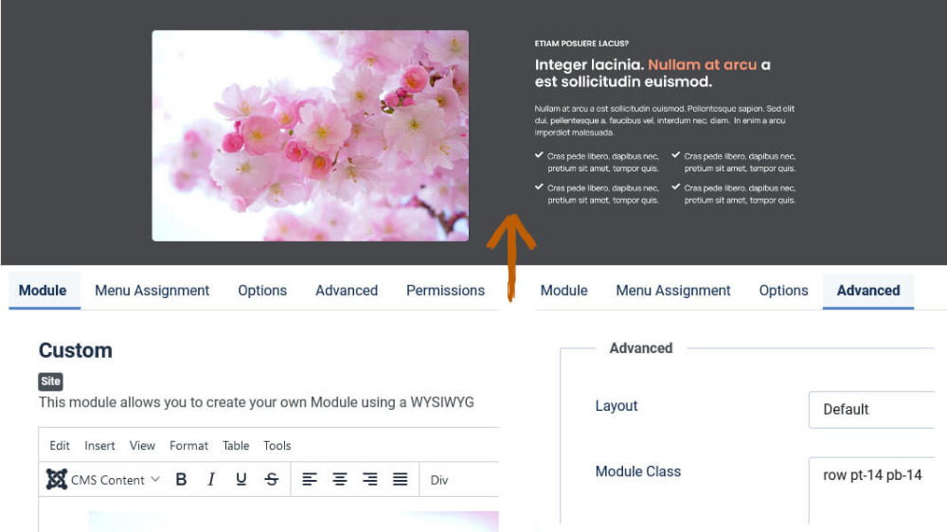Open the Insert menu
This screenshot has height=532, width=947.
click(x=99, y=446)
